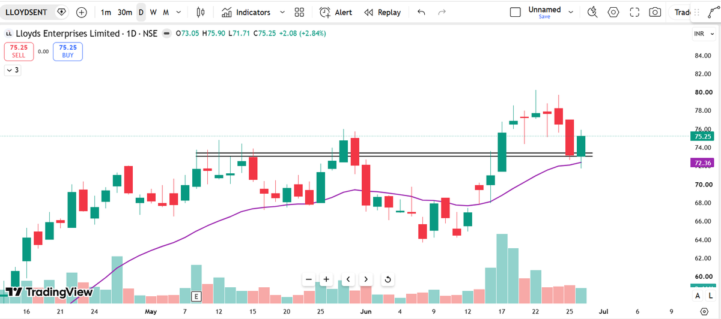Zoom out the chart with minus button

pyautogui.click(x=308, y=279)
